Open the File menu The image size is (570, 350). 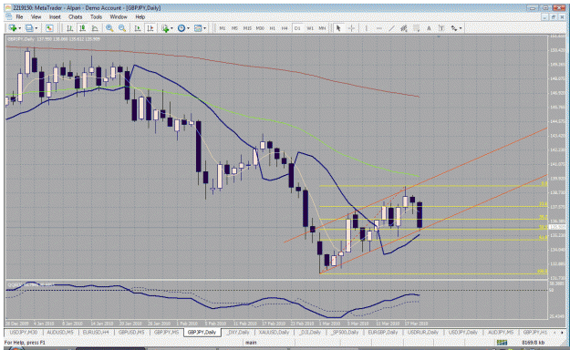(19, 16)
